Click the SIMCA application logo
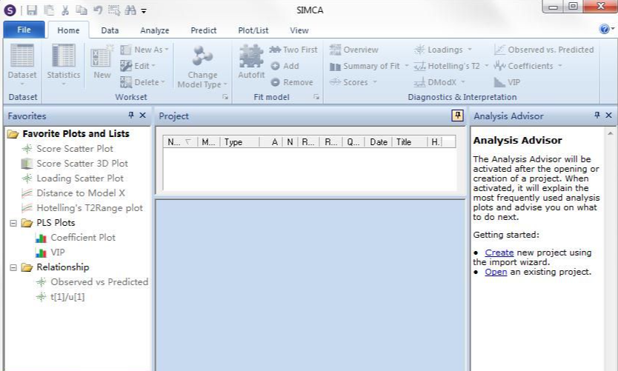618x371 pixels. (10, 10)
